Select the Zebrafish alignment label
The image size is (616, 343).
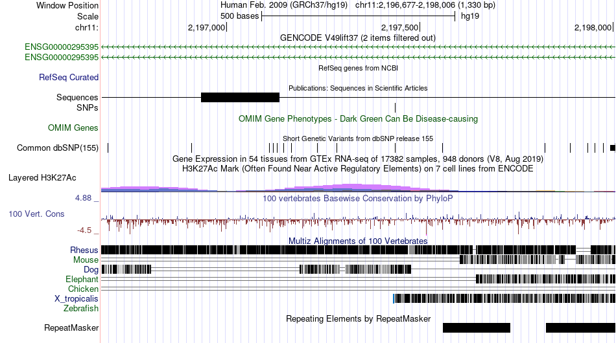80,309
